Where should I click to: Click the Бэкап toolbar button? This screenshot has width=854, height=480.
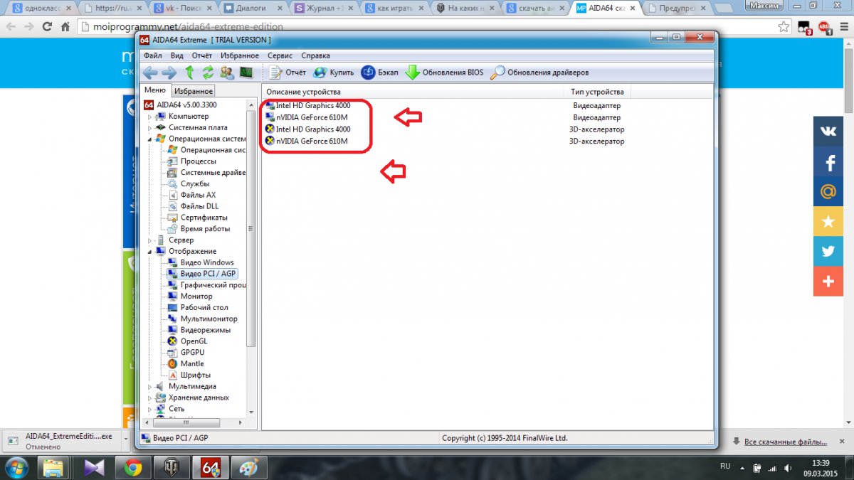(x=380, y=73)
